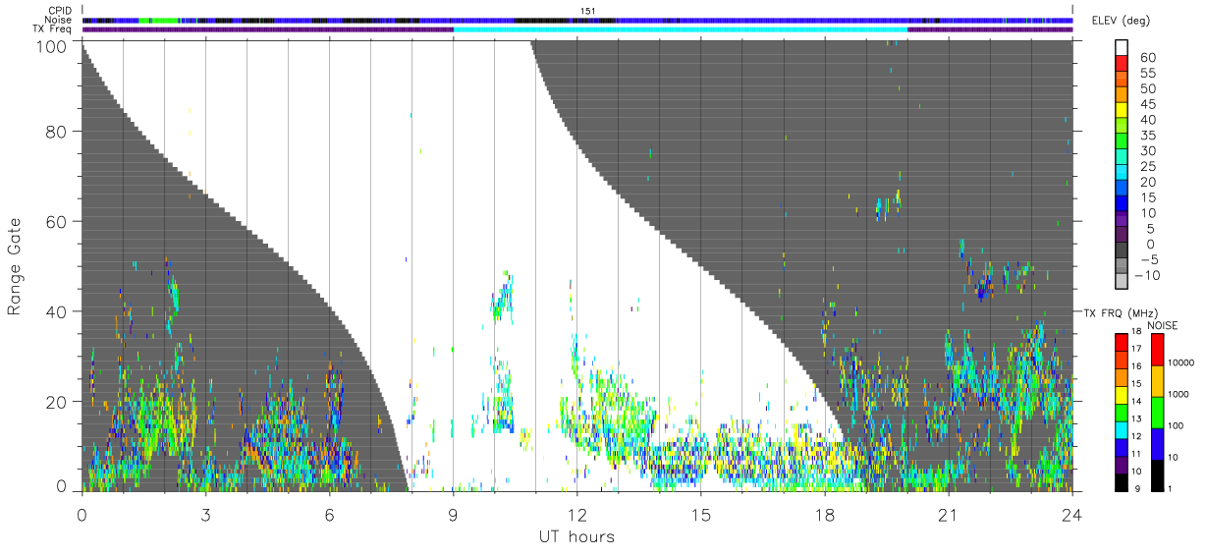Click the 12 tick label on UT hours axis
This screenshot has height=557, width=1206.
[x=576, y=515]
